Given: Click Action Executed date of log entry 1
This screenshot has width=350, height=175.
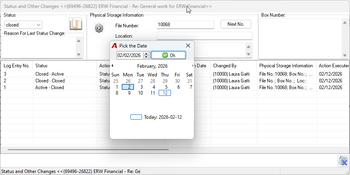Looking at the screenshot, I should tap(333, 87).
